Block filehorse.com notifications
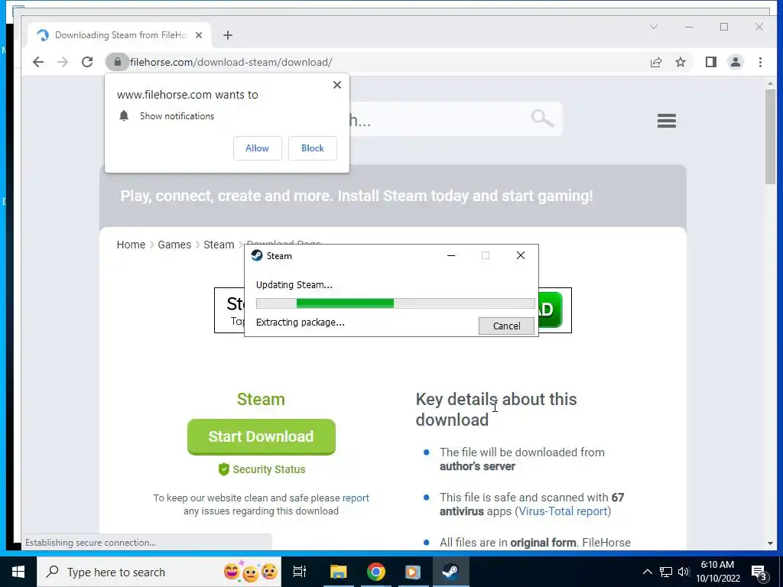The width and height of the screenshot is (783, 587). click(313, 148)
